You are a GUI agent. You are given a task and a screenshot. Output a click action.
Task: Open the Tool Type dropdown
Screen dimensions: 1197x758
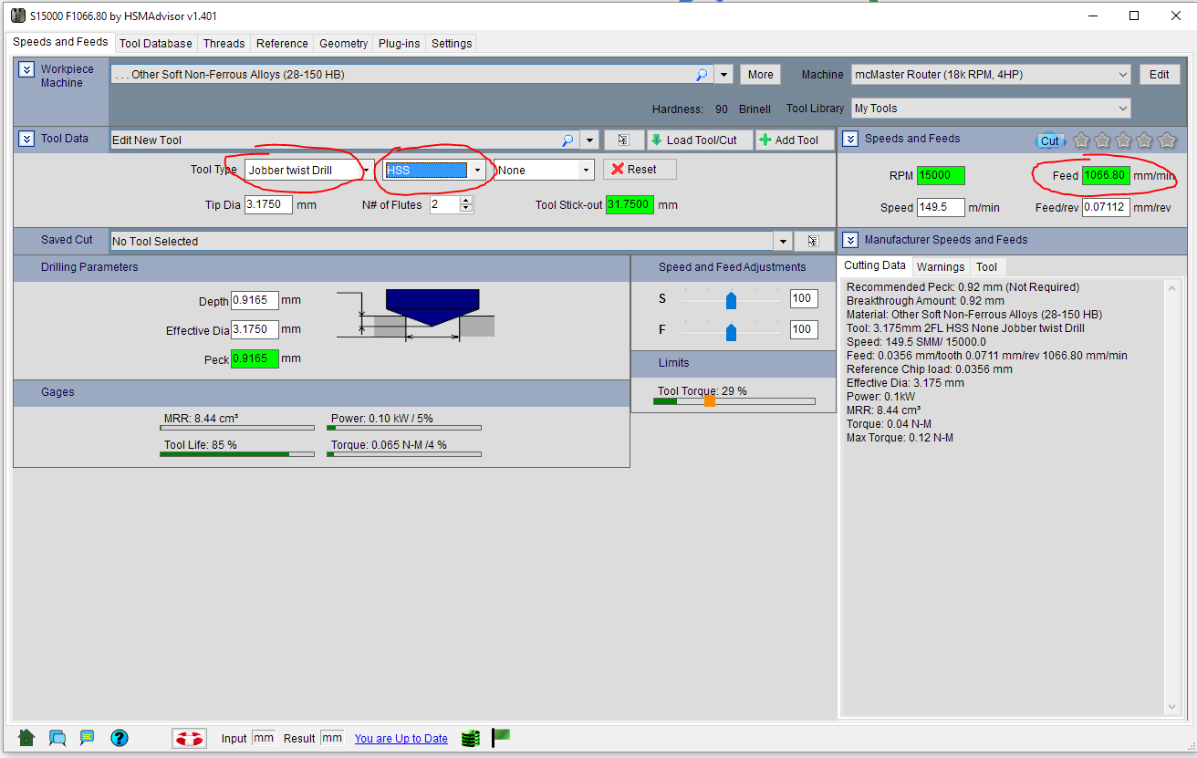click(x=366, y=171)
